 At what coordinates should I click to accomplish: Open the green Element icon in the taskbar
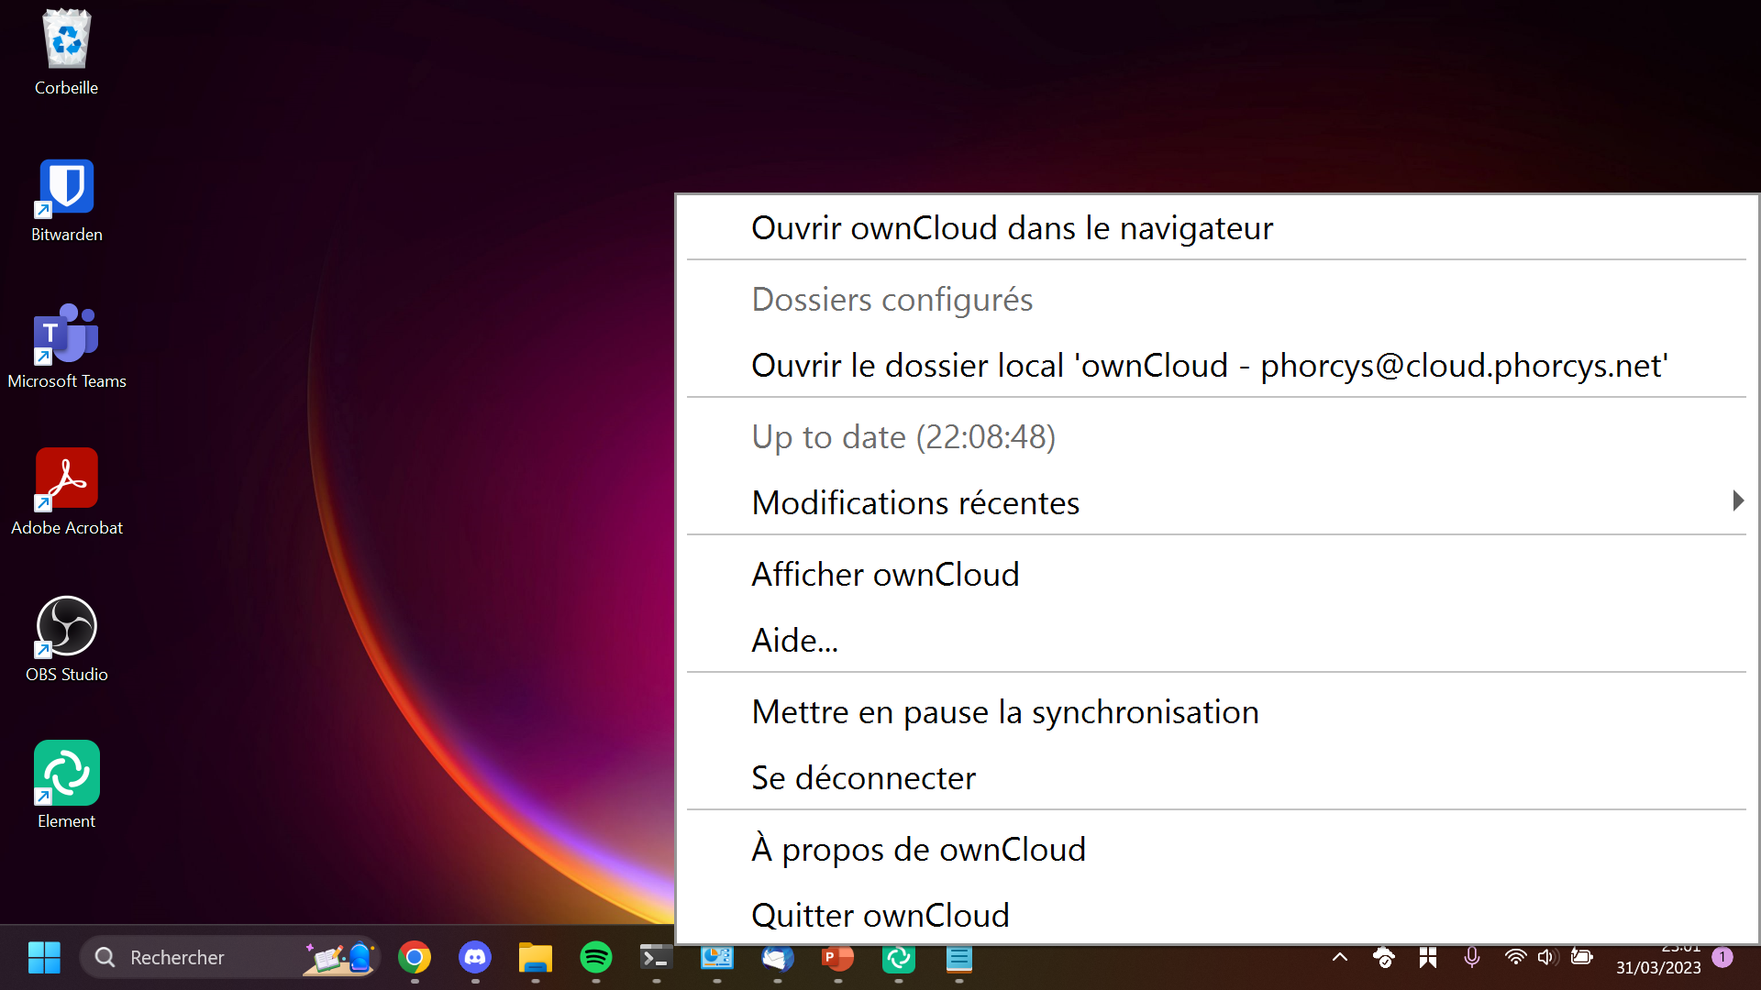click(x=899, y=958)
